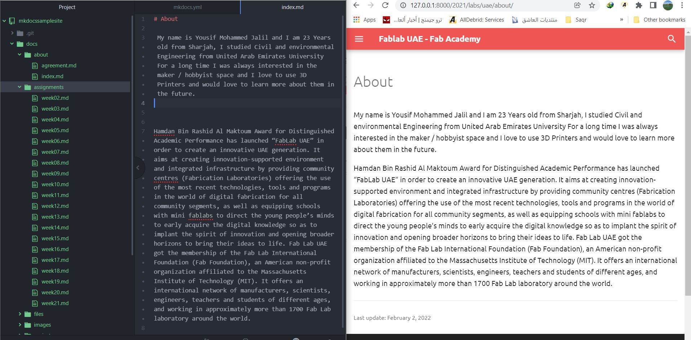Open week15.md file
691x340 pixels.
pos(55,238)
